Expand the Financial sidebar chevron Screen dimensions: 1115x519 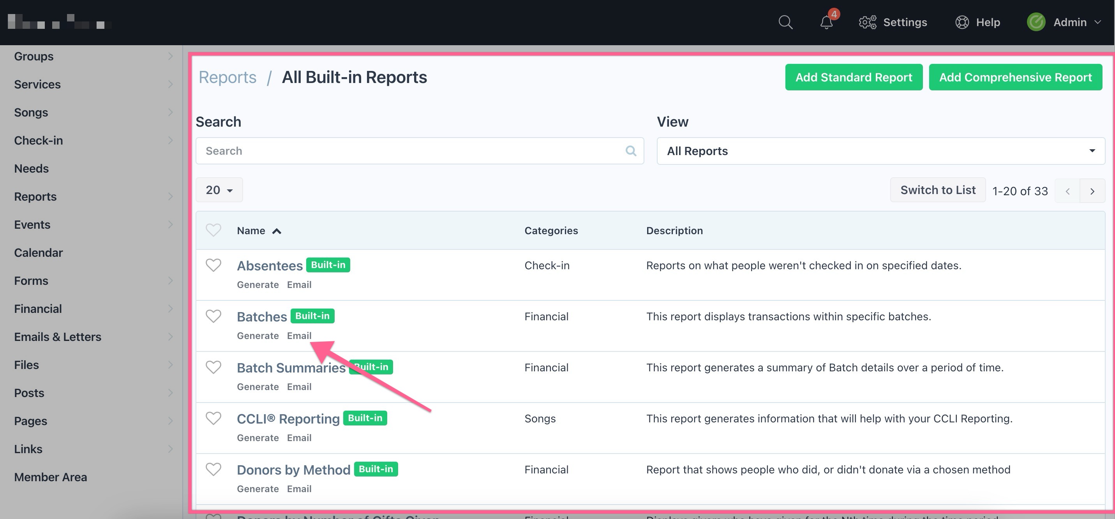(170, 309)
